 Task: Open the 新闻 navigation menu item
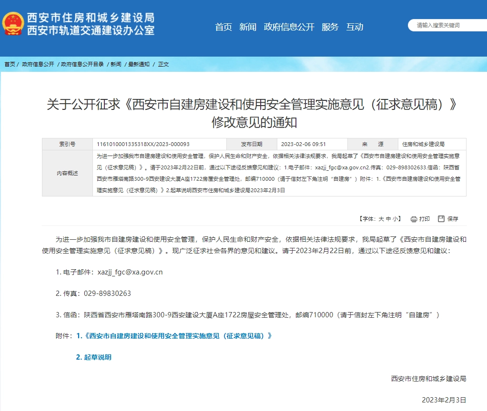coord(248,27)
